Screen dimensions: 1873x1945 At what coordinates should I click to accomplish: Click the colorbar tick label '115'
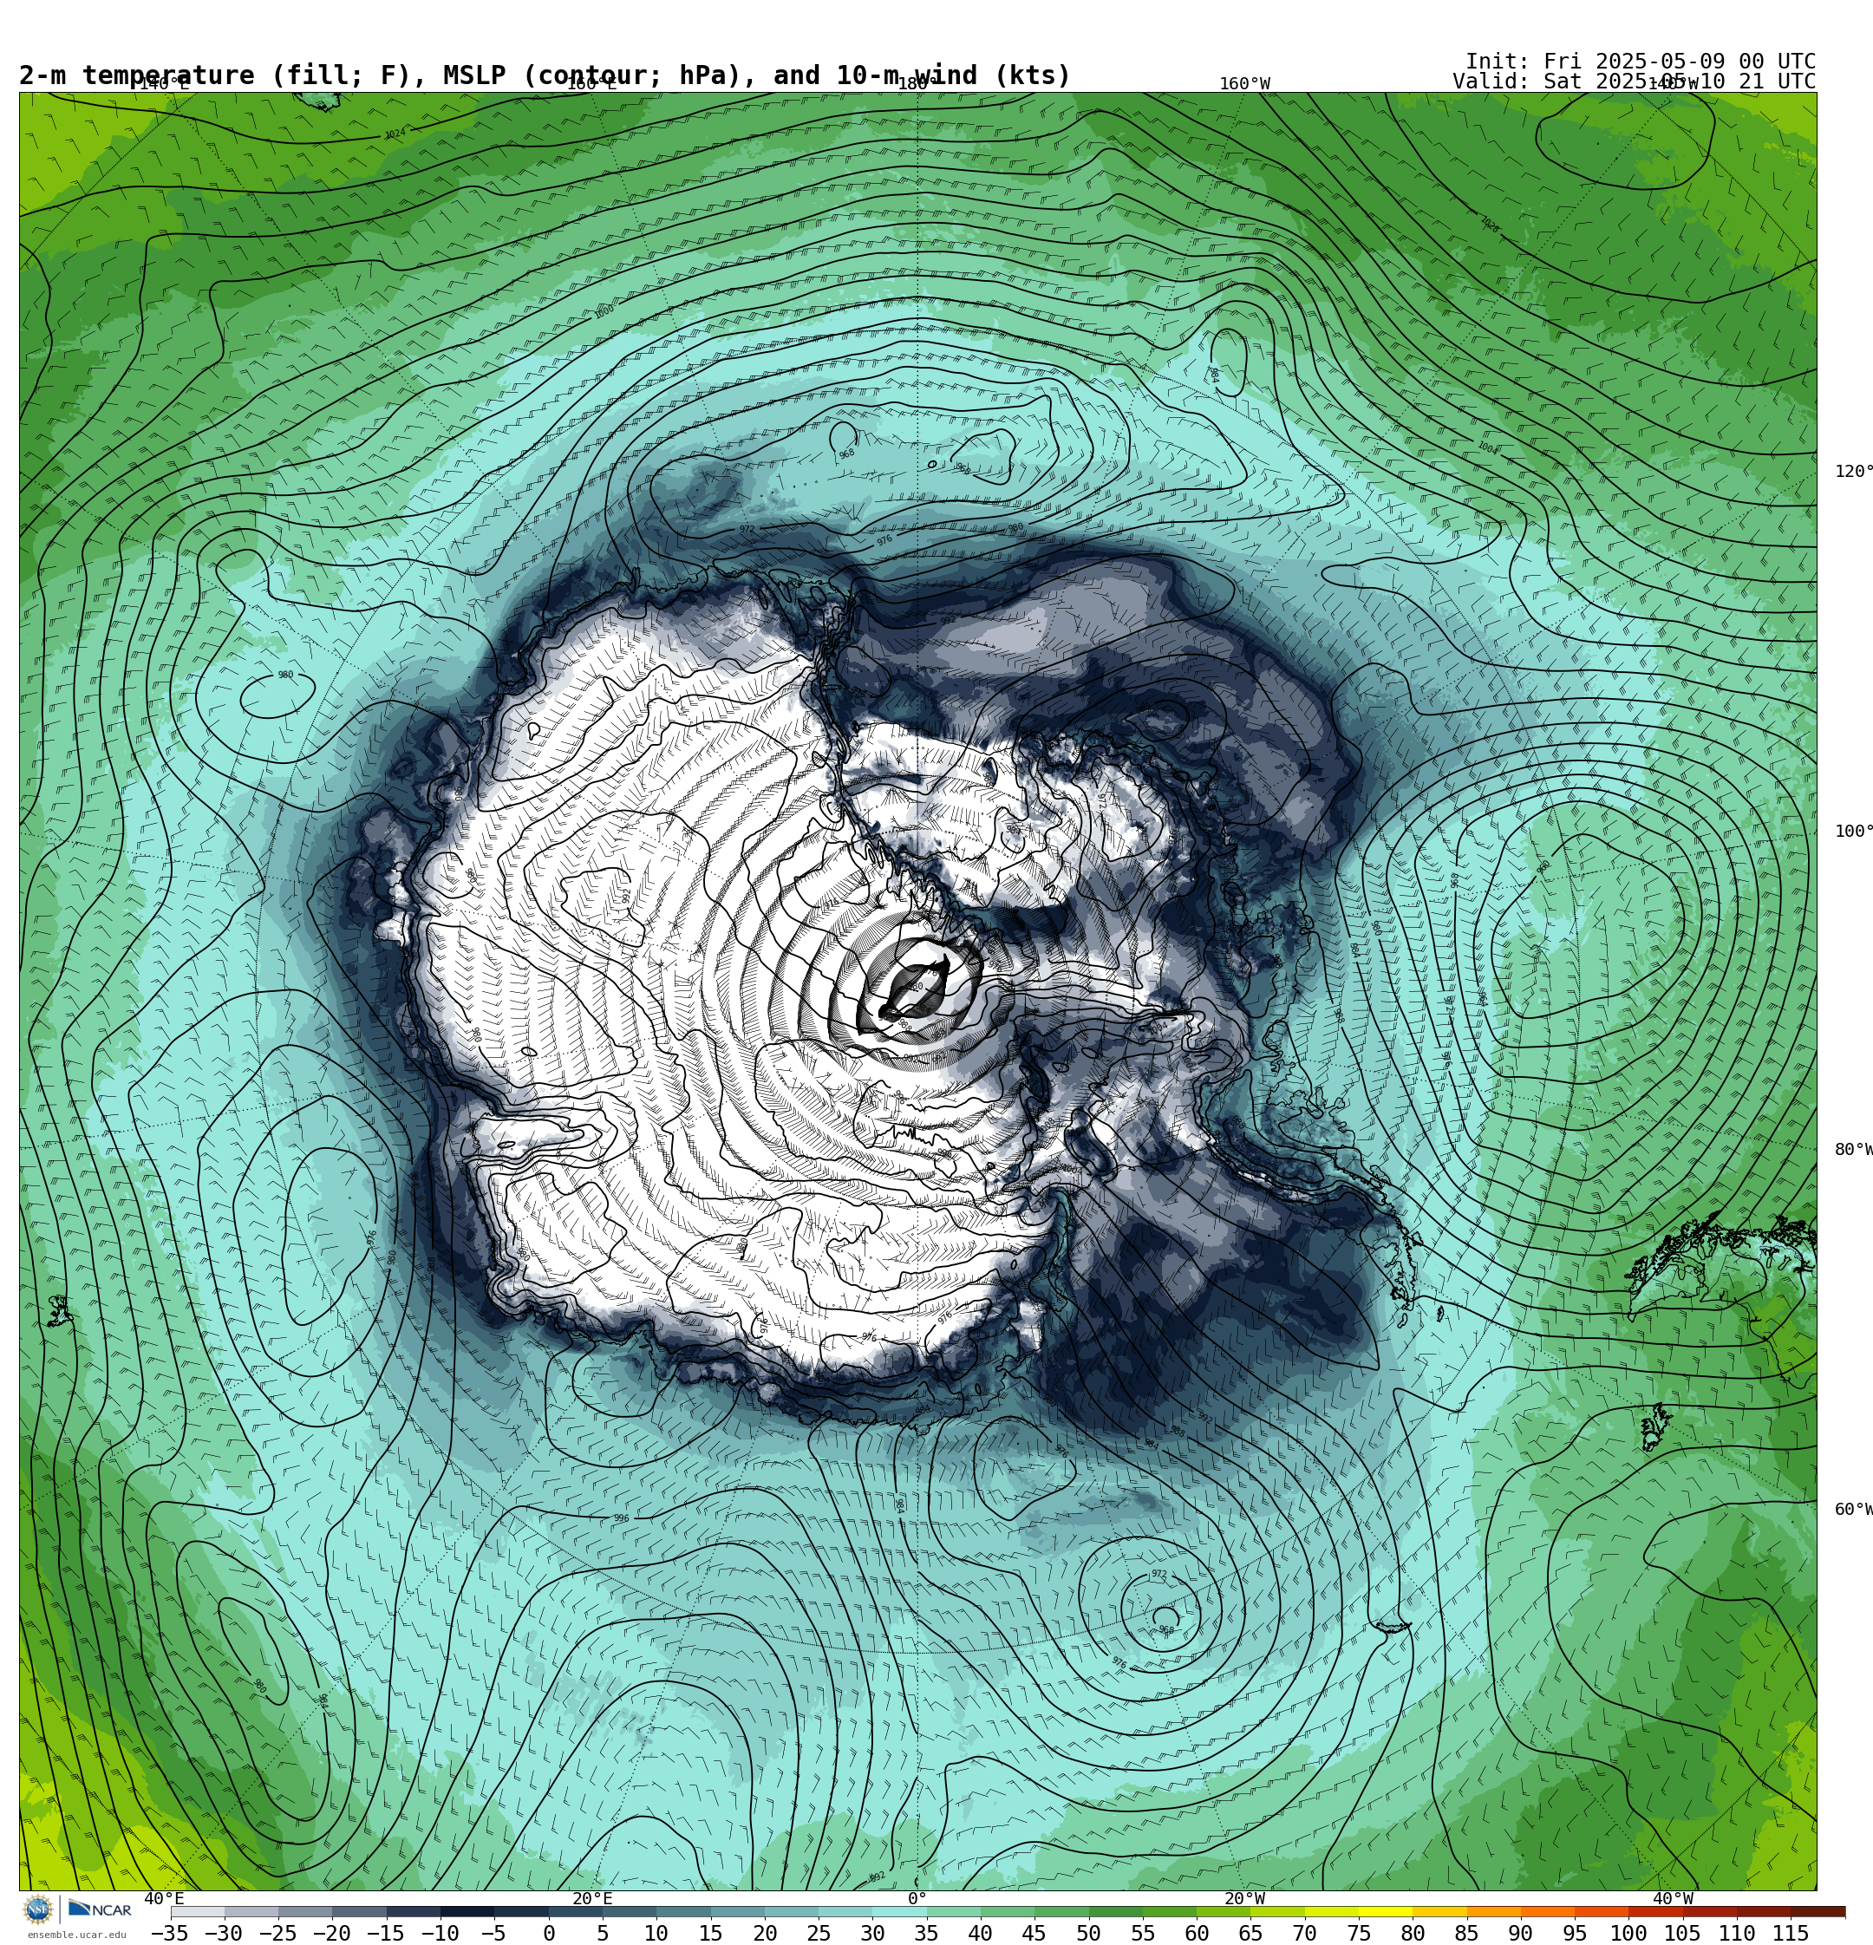(1791, 1933)
